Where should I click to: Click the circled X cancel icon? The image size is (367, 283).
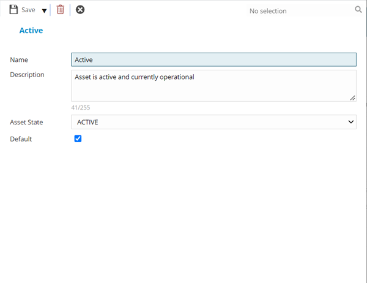(x=80, y=10)
